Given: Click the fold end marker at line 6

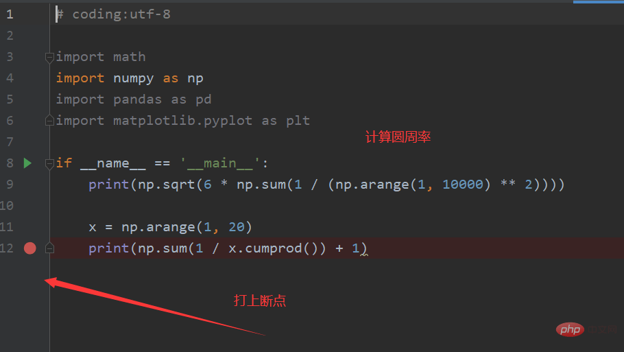Looking at the screenshot, I should [x=49, y=120].
